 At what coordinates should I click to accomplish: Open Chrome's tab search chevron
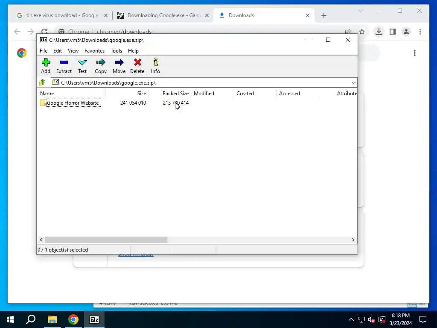[360, 11]
